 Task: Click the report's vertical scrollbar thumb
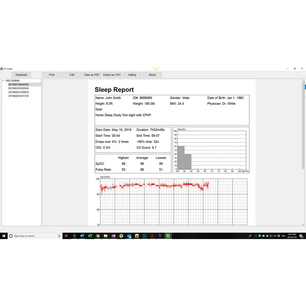(303, 125)
